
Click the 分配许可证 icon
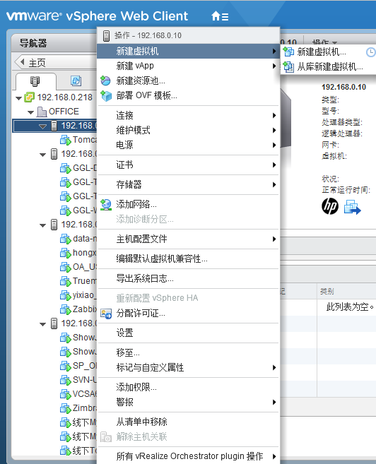click(x=106, y=314)
